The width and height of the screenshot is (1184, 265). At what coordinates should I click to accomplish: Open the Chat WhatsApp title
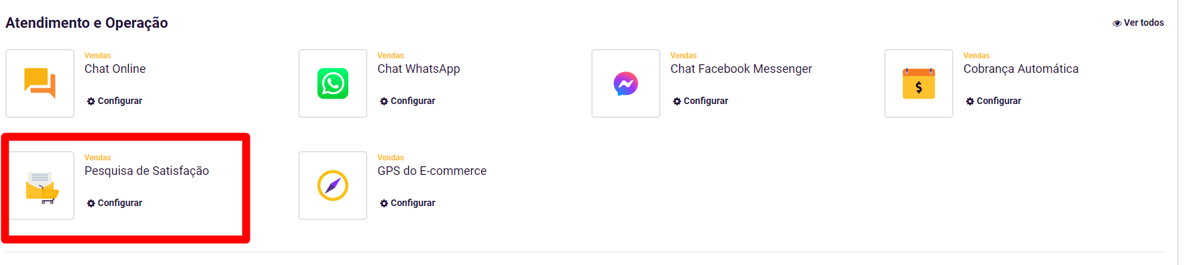(419, 69)
